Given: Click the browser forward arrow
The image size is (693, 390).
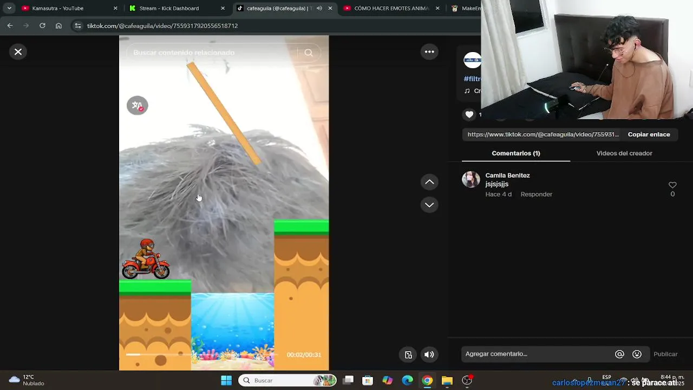Looking at the screenshot, I should pos(26,25).
